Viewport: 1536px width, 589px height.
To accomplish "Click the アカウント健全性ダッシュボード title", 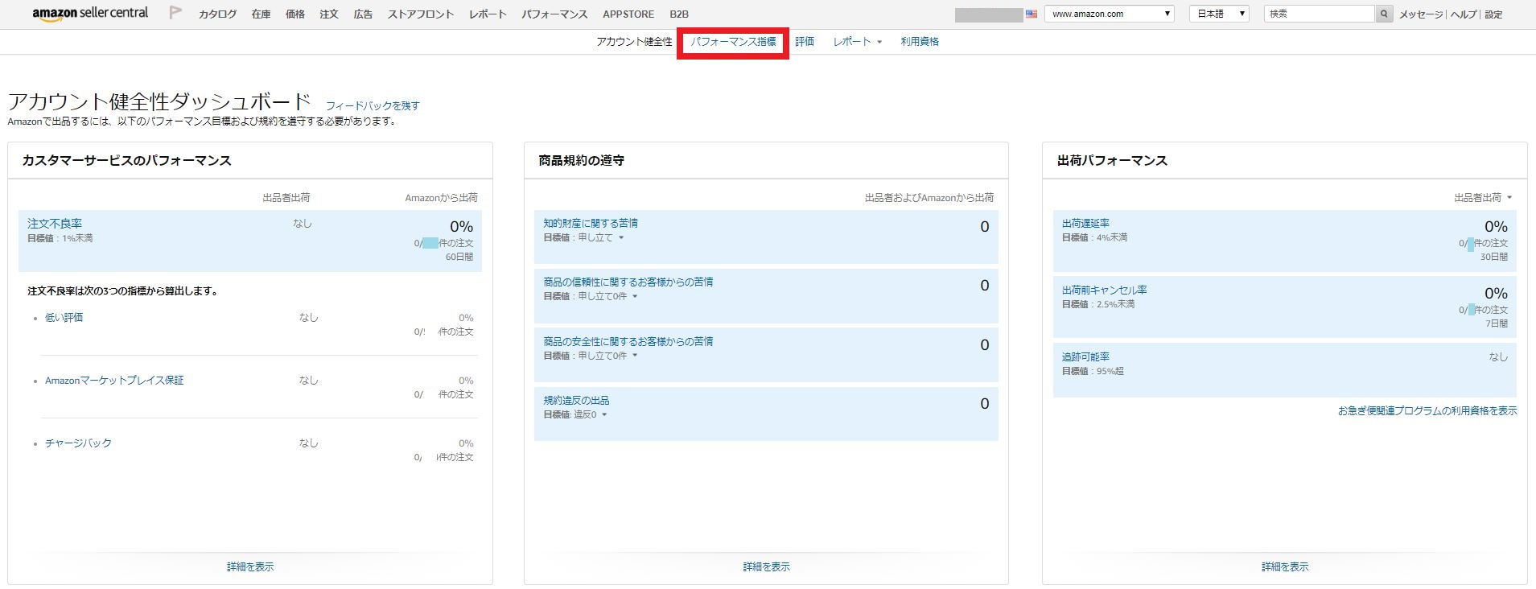I will (159, 101).
